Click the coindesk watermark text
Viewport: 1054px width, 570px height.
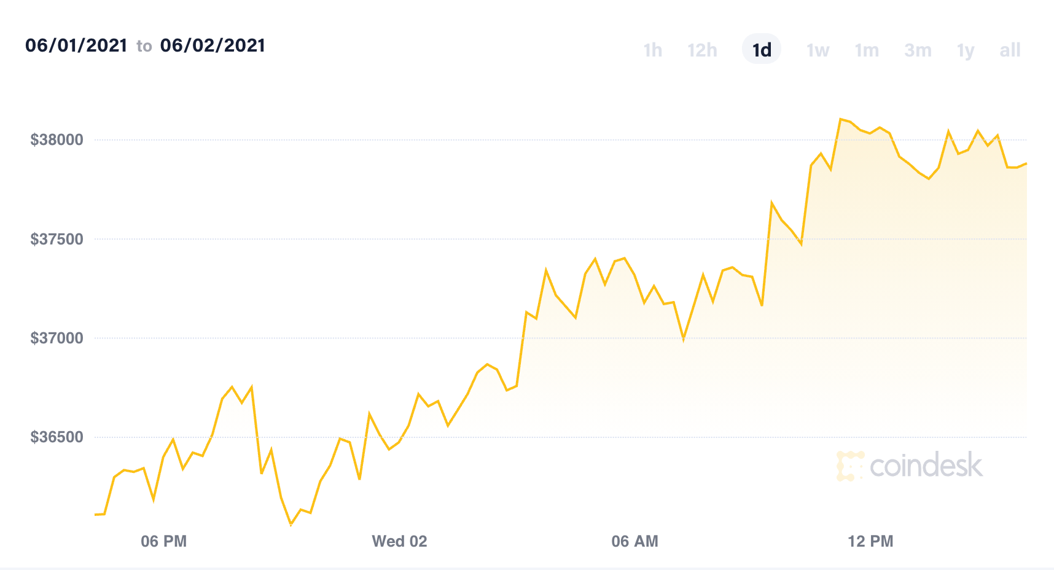click(x=926, y=466)
